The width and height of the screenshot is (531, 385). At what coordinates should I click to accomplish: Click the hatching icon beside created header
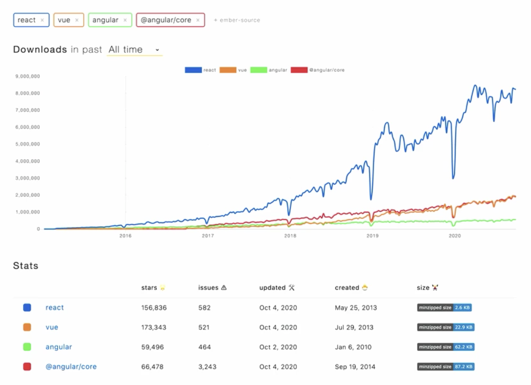click(x=365, y=288)
